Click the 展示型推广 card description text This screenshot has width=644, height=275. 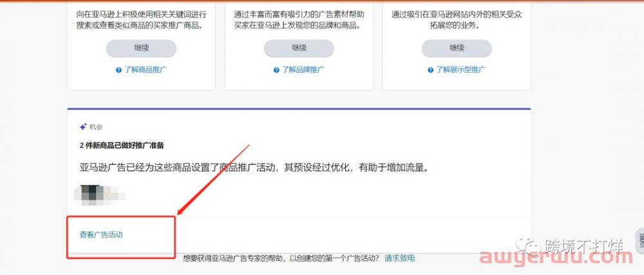pyautogui.click(x=457, y=20)
